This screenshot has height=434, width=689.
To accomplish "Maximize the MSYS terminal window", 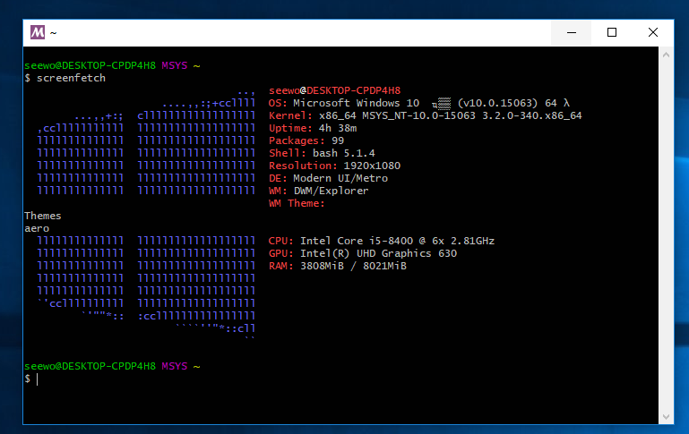I will point(612,32).
